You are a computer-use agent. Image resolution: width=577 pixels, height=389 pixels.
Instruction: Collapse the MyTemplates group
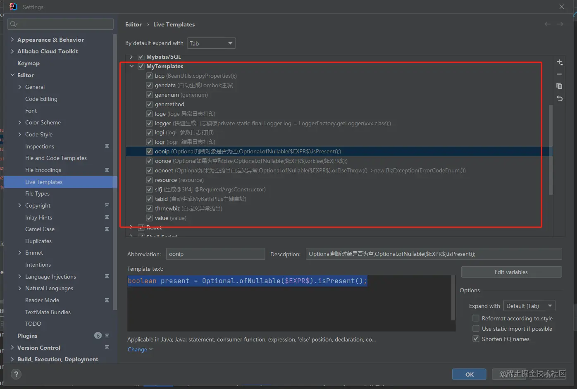[131, 66]
